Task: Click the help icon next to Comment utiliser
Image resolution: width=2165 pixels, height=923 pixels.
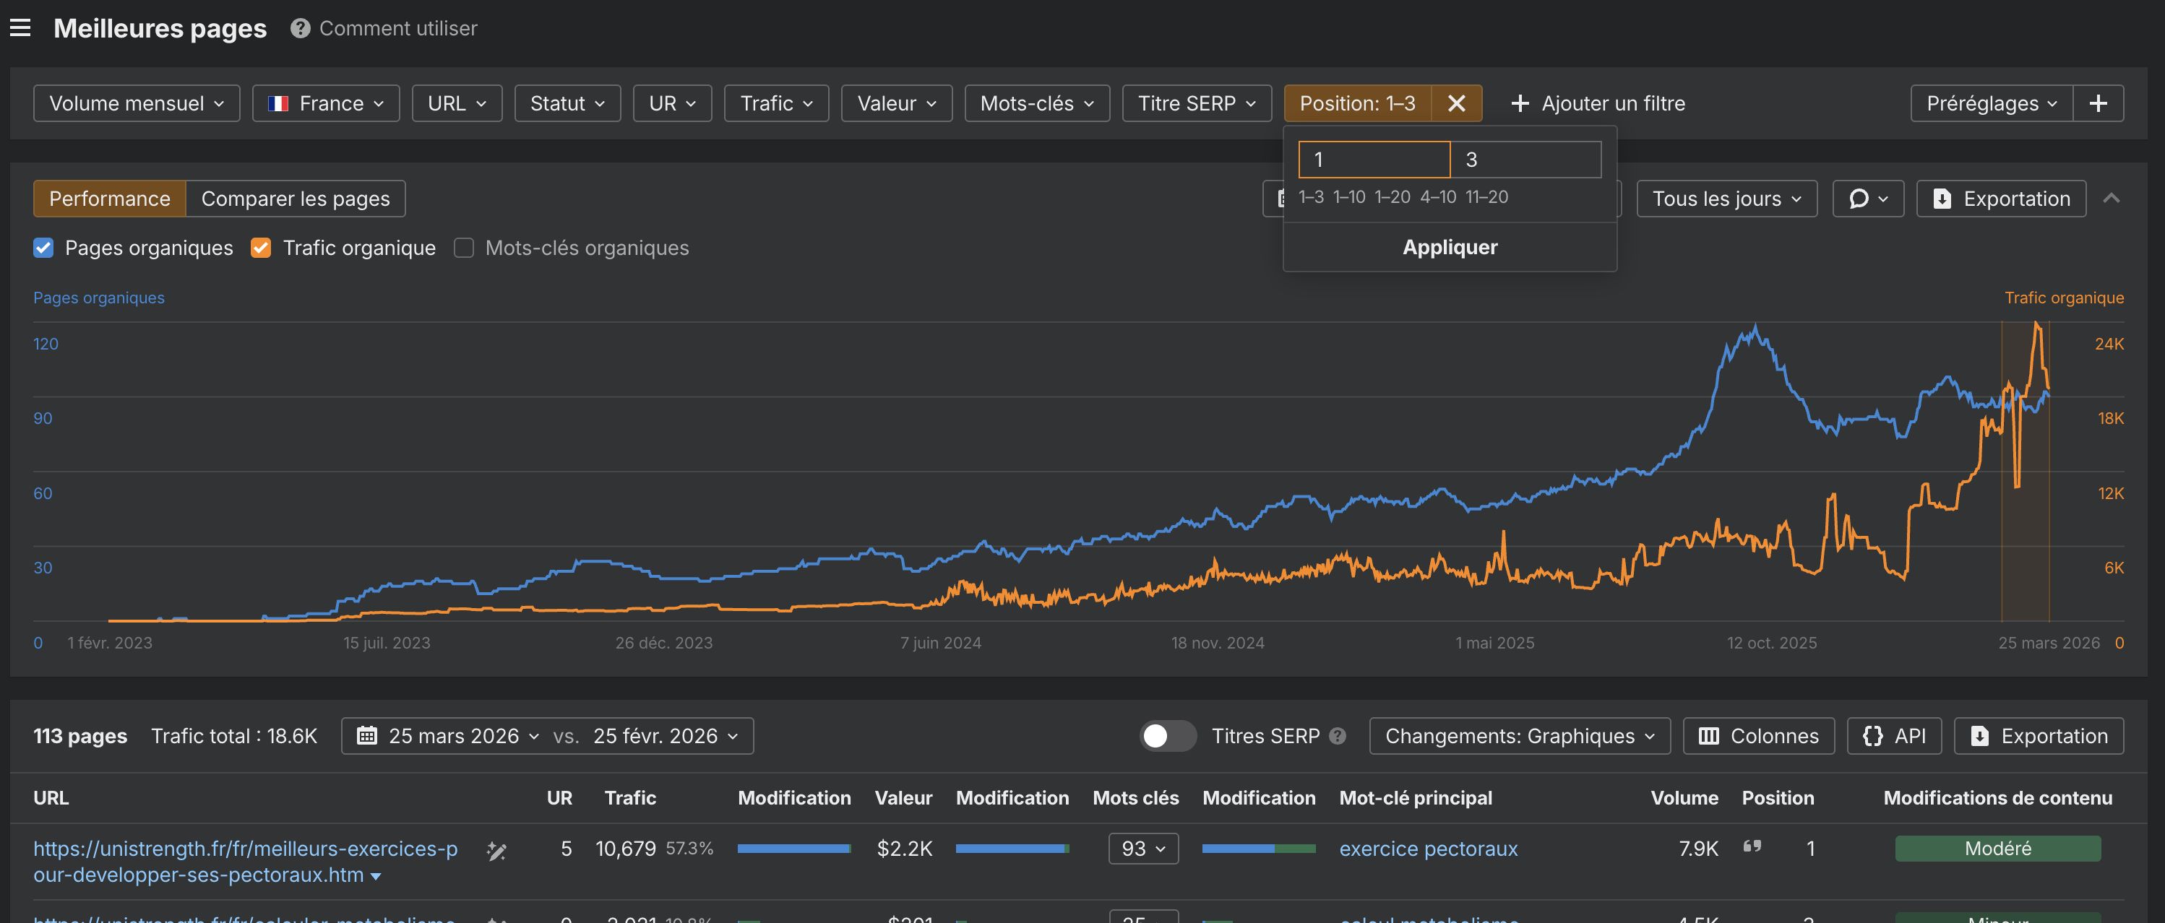Action: (298, 27)
